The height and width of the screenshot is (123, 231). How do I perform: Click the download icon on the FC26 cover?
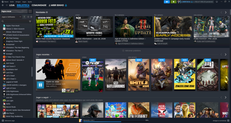point(85,88)
